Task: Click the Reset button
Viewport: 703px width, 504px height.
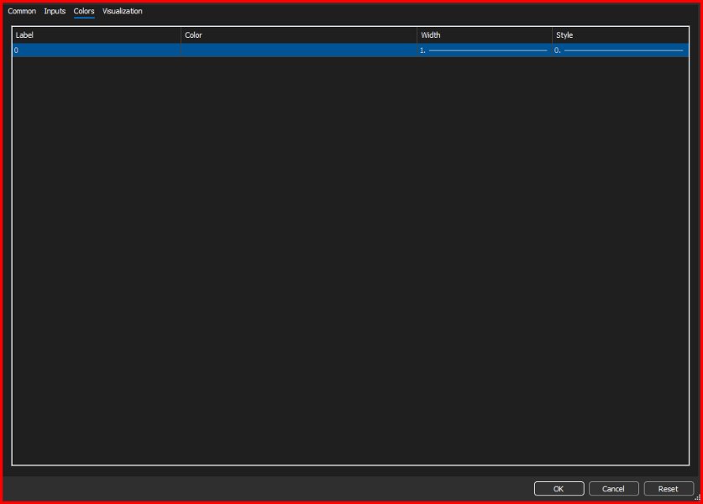Action: [669, 488]
